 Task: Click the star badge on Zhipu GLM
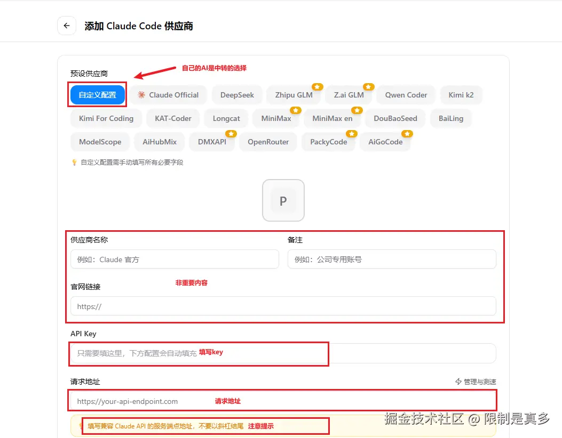[317, 87]
